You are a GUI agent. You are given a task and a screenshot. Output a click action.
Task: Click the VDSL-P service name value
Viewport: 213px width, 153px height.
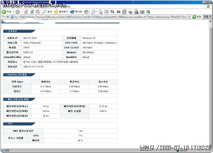tap(32, 43)
